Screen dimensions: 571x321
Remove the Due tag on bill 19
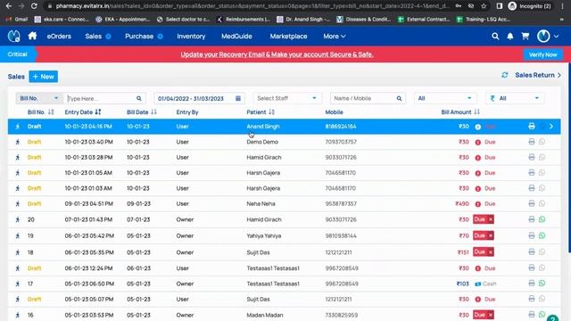coord(491,235)
